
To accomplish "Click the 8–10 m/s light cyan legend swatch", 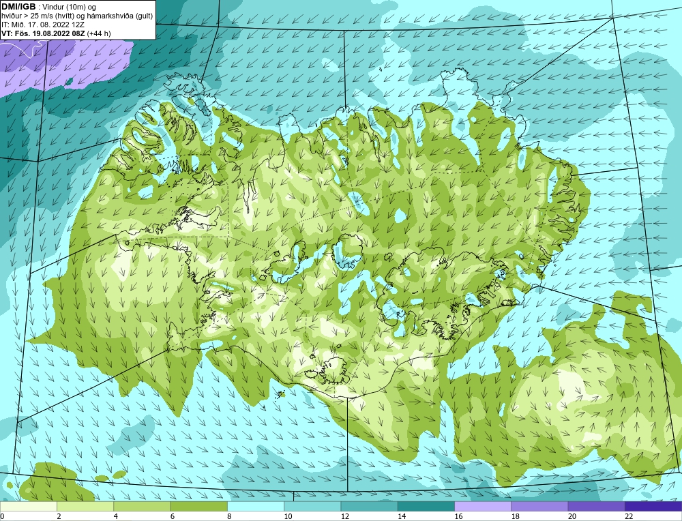I will 256,506.
